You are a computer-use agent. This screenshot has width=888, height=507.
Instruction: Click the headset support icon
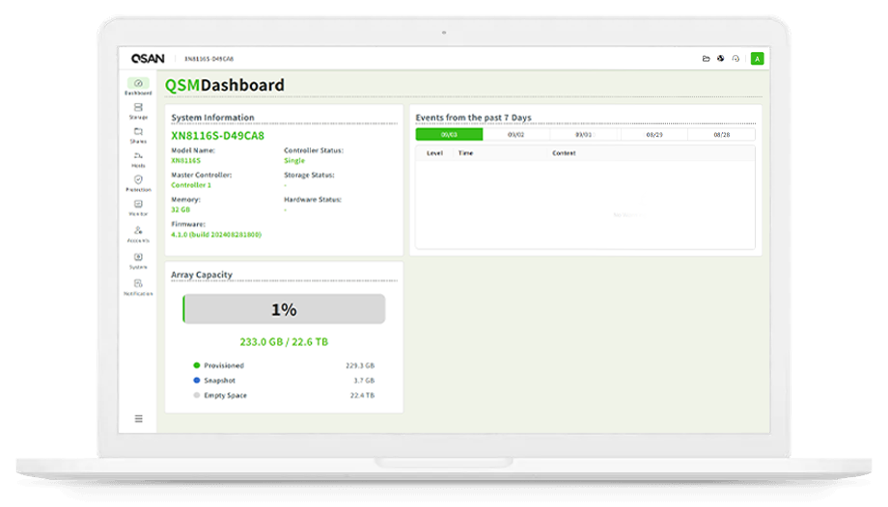(735, 58)
